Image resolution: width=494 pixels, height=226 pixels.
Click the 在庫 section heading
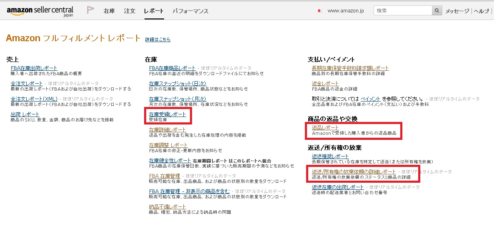pos(151,59)
